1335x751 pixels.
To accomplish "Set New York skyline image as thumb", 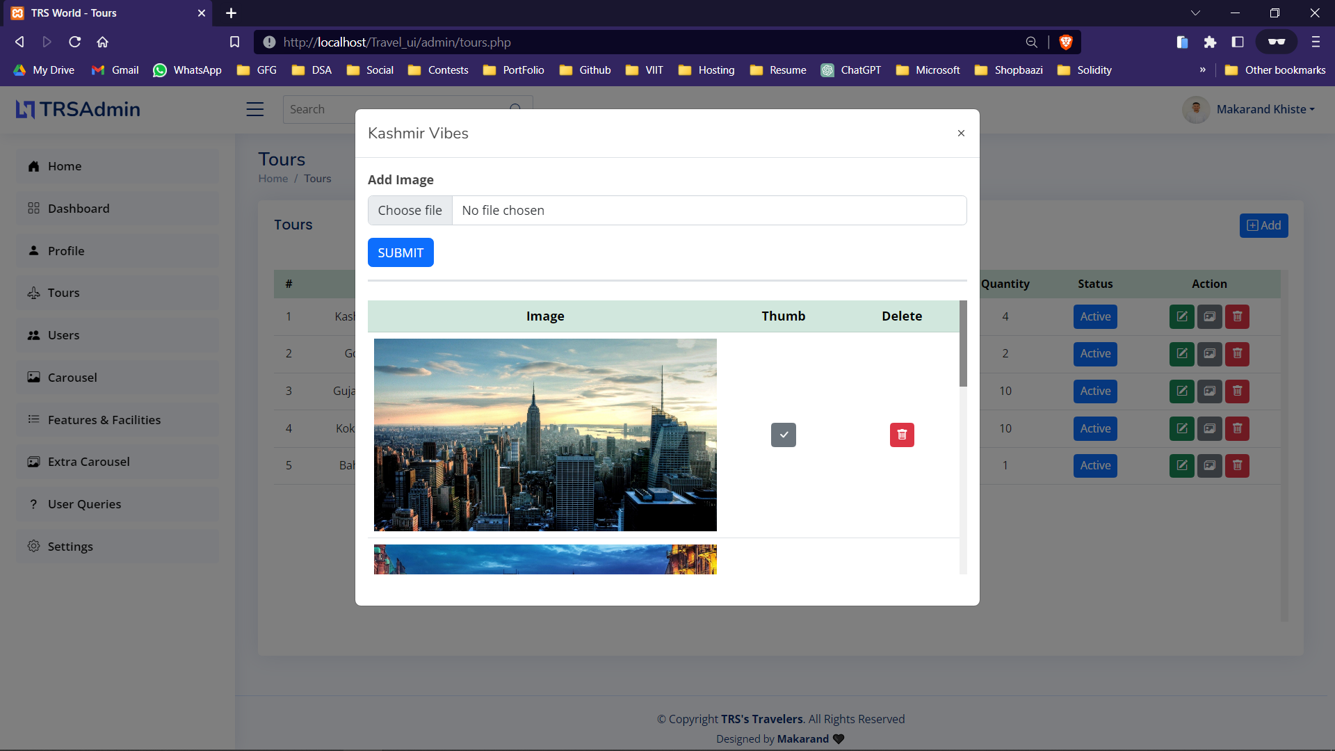I will 784,435.
